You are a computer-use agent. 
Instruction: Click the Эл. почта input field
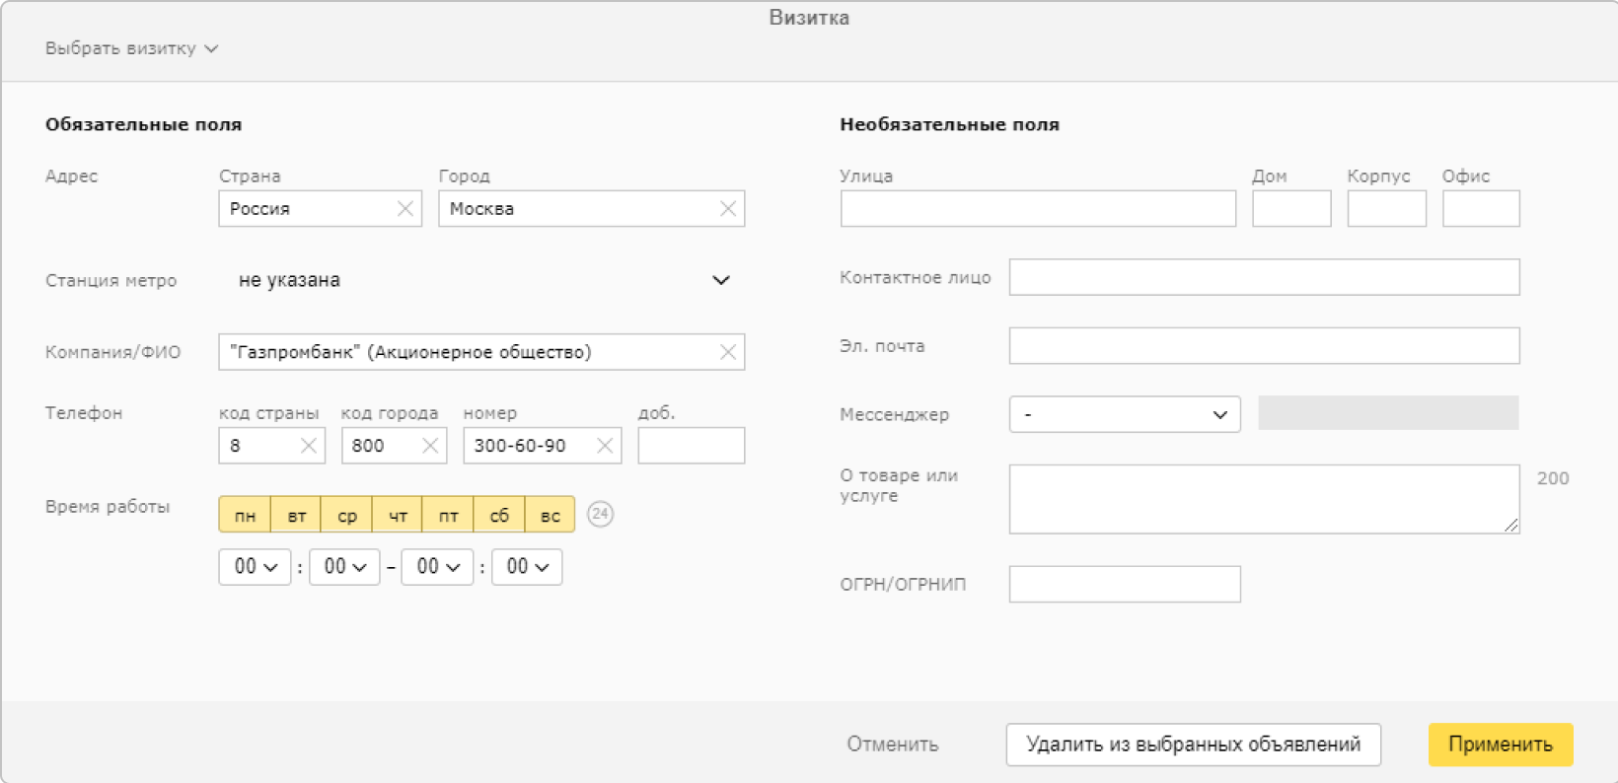[1264, 346]
